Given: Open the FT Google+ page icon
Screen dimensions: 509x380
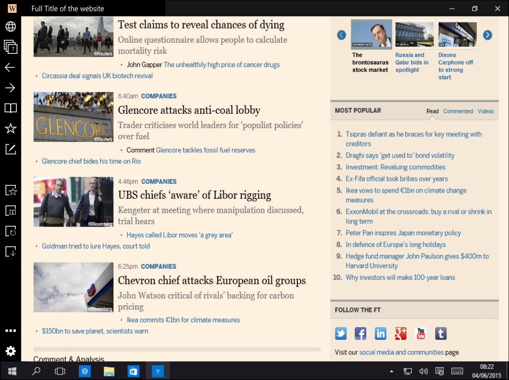Looking at the screenshot, I should coord(401,333).
